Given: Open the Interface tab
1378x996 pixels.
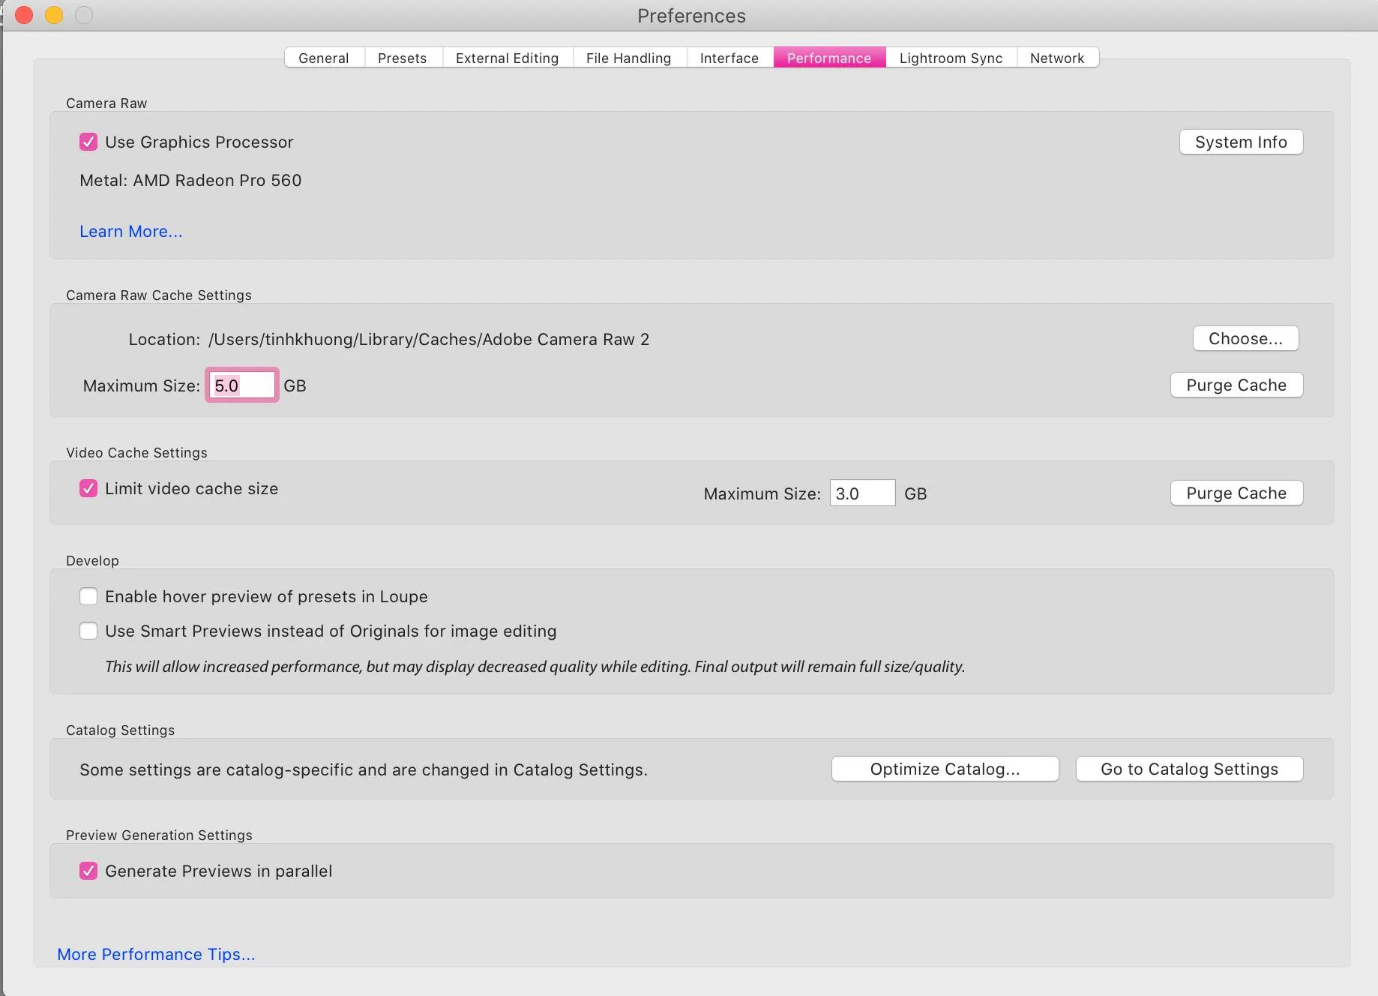Looking at the screenshot, I should click(x=729, y=58).
